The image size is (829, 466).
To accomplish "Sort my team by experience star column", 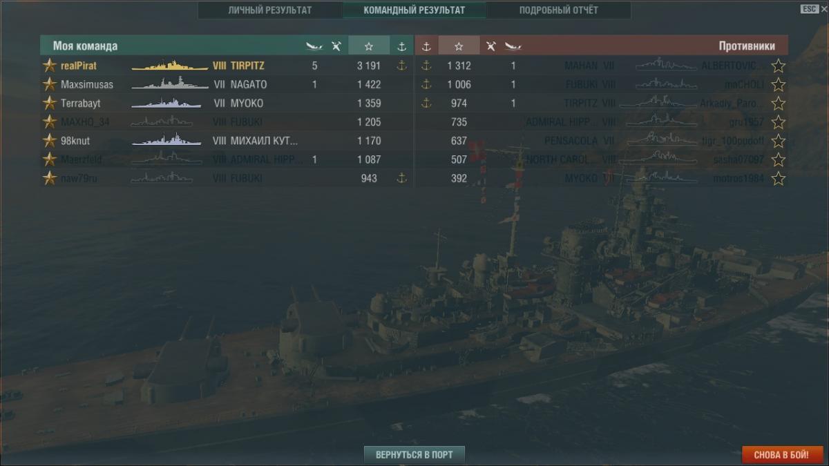I will [369, 46].
